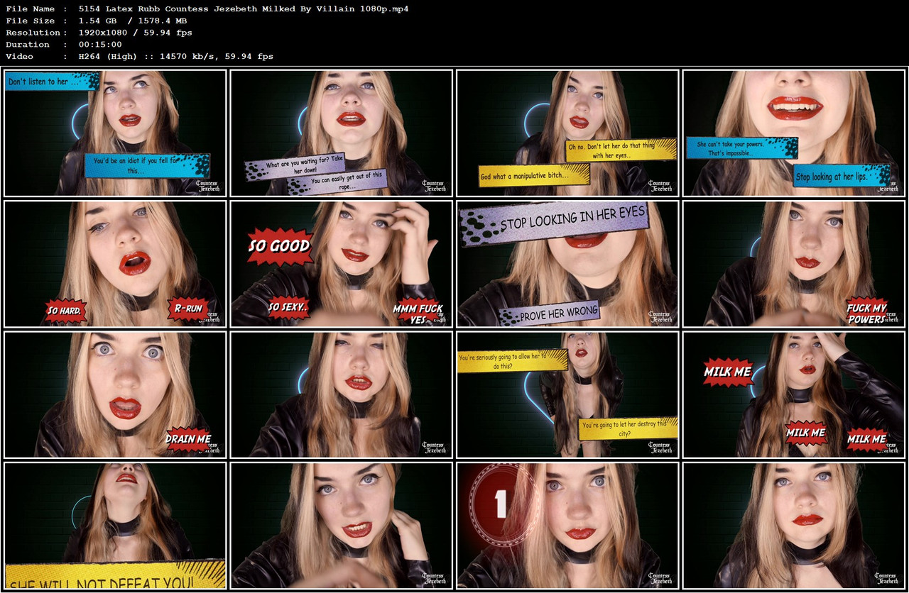Click the "PROVE HER WRONG" caption
The width and height of the screenshot is (909, 593).
tap(550, 313)
